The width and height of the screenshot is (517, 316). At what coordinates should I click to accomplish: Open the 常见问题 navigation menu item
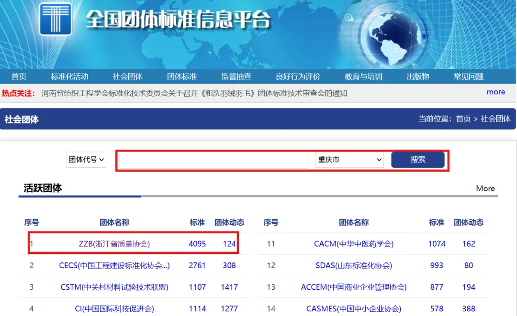[x=469, y=76]
